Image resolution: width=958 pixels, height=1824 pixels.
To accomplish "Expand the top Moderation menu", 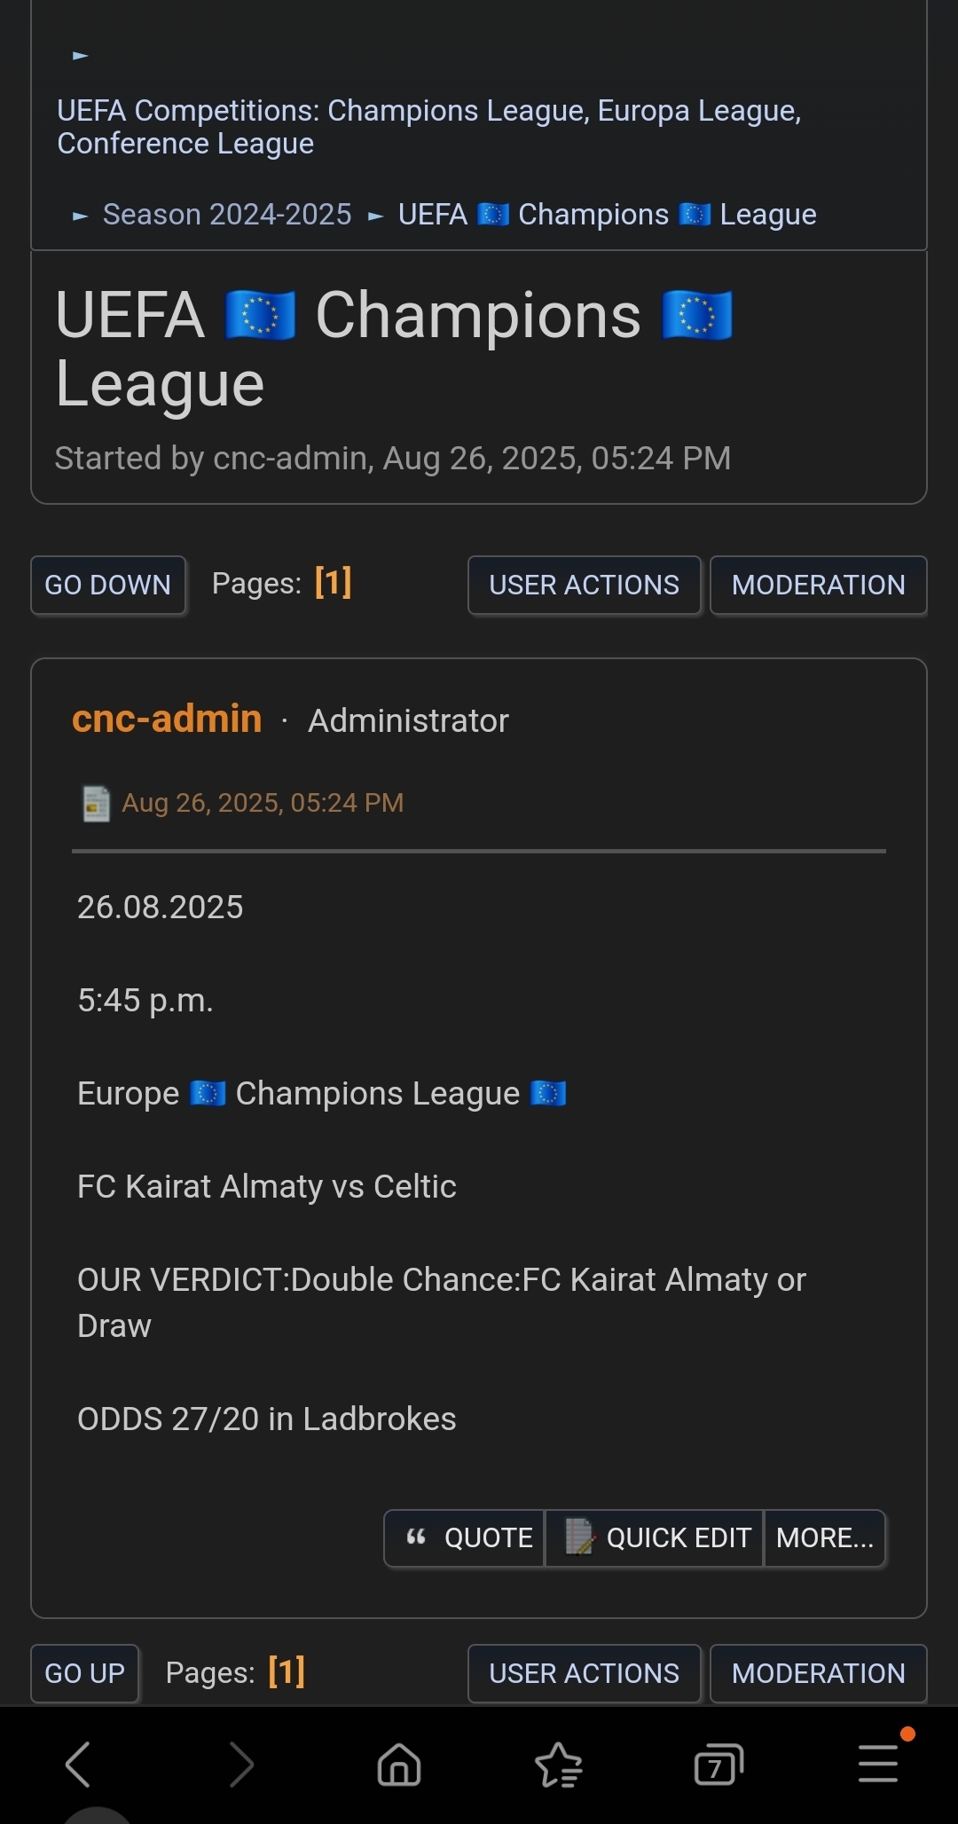I will coord(818,585).
